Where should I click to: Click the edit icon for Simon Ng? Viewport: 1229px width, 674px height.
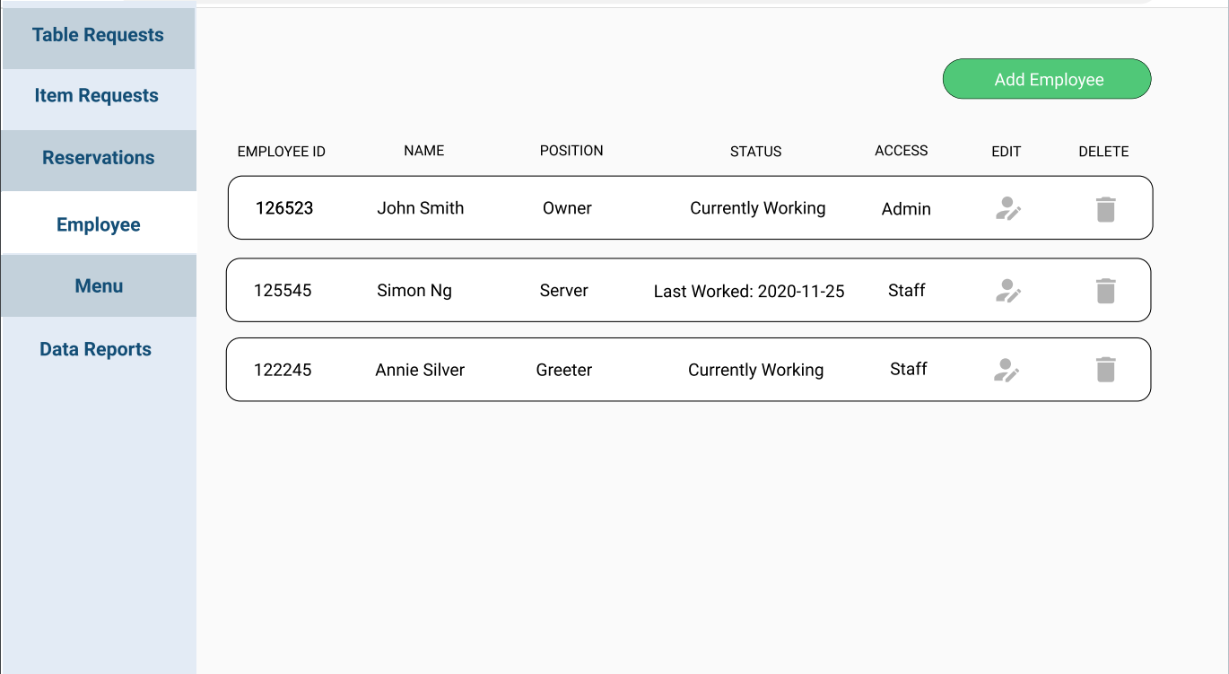tap(1008, 291)
